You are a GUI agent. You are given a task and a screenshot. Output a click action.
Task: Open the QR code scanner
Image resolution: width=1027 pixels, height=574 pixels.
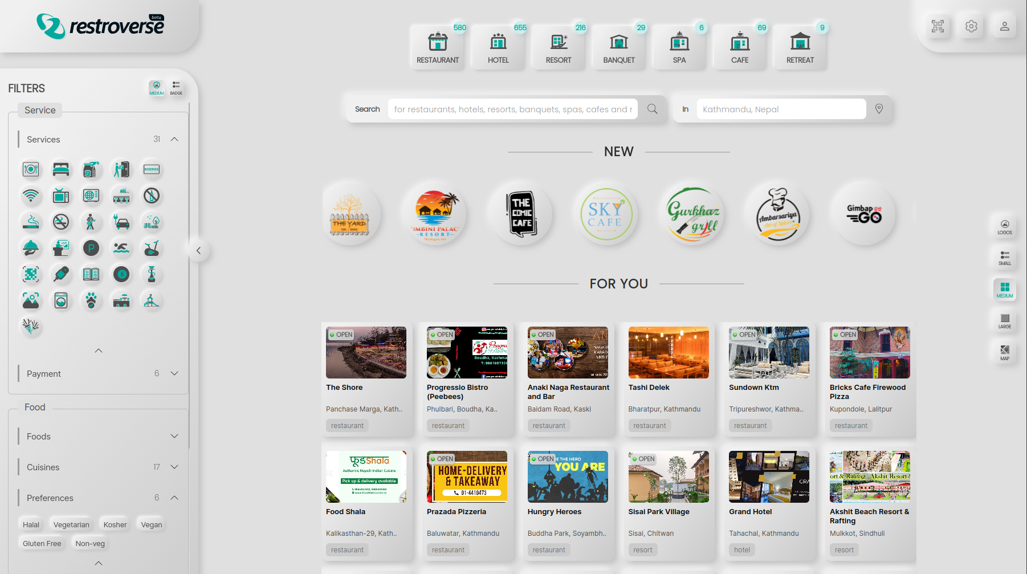coord(938,26)
